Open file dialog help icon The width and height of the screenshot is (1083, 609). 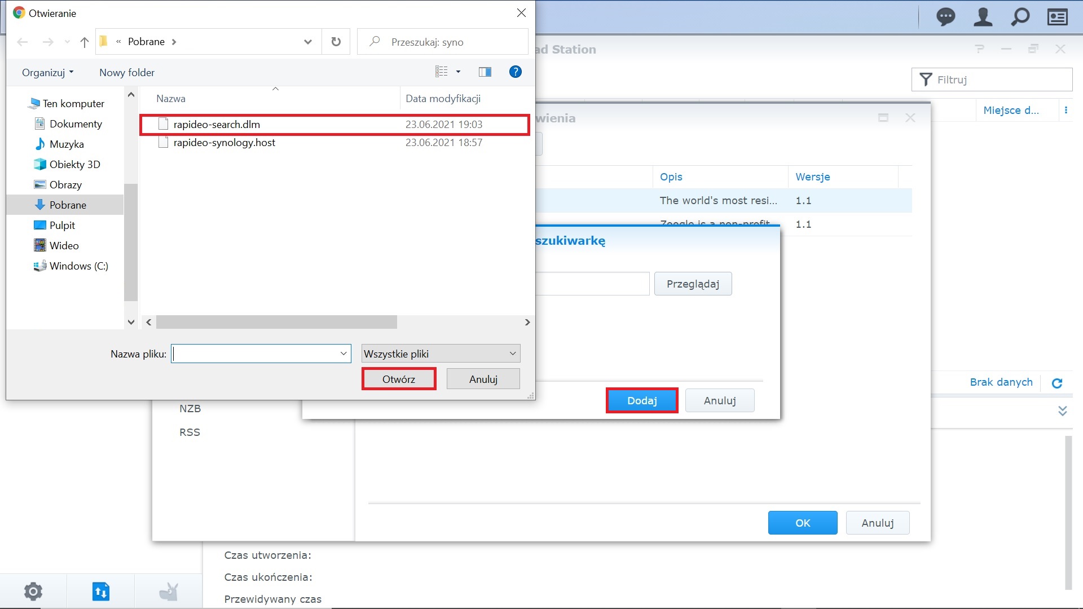515,72
